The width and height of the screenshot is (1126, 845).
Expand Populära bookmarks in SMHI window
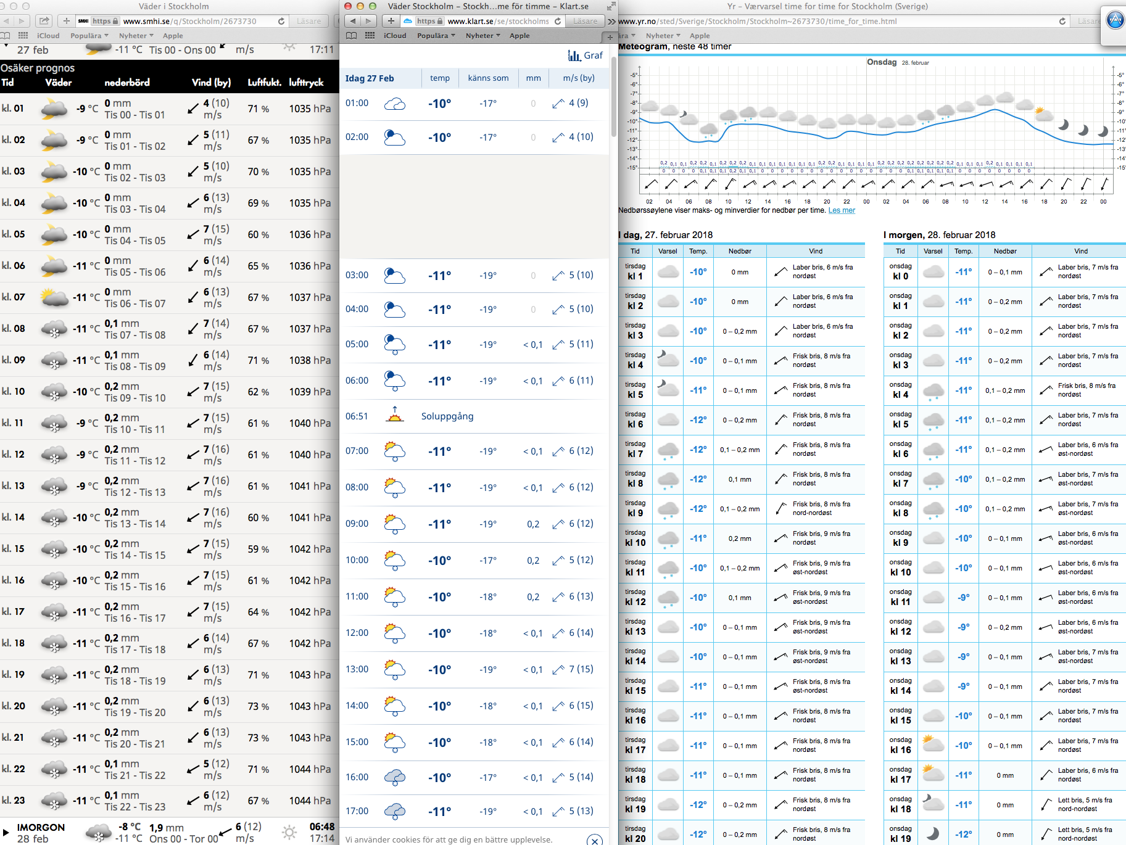pyautogui.click(x=89, y=36)
